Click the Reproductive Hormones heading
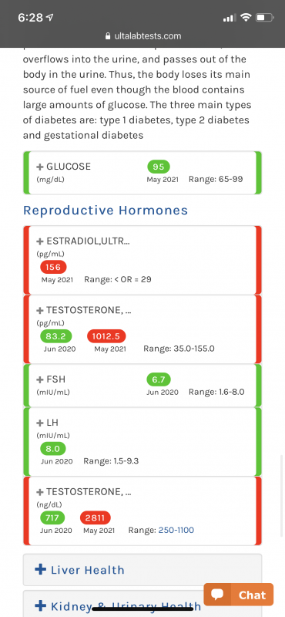This screenshot has width=285, height=617. pos(106,211)
